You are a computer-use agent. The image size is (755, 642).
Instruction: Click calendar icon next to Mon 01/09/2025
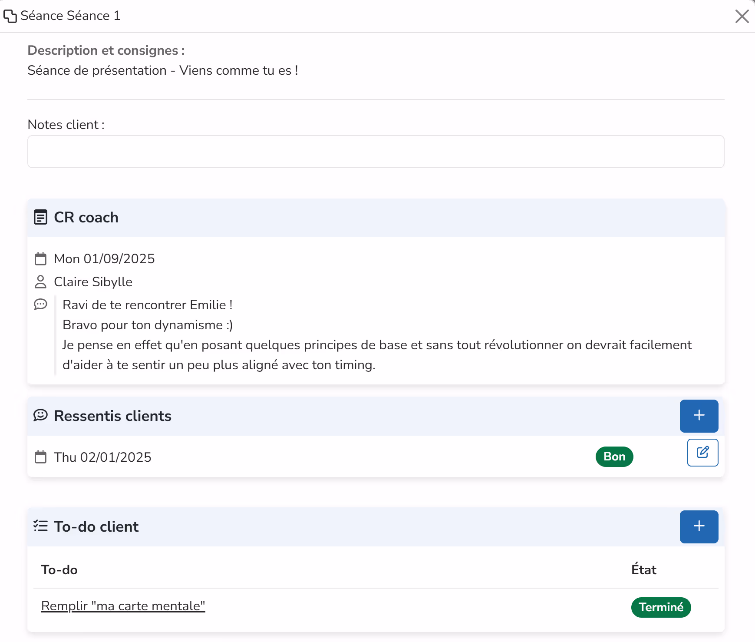coord(40,259)
